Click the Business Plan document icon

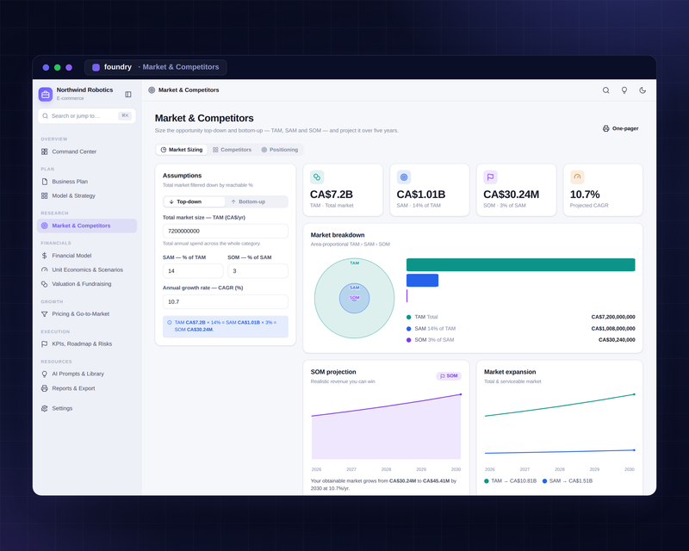[x=45, y=182]
